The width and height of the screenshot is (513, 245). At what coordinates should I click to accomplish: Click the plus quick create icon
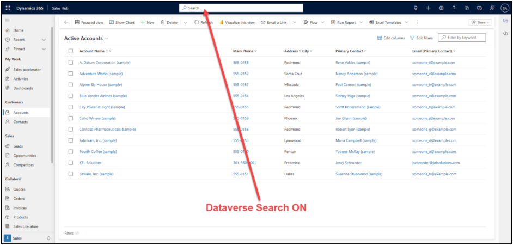pyautogui.click(x=429, y=8)
